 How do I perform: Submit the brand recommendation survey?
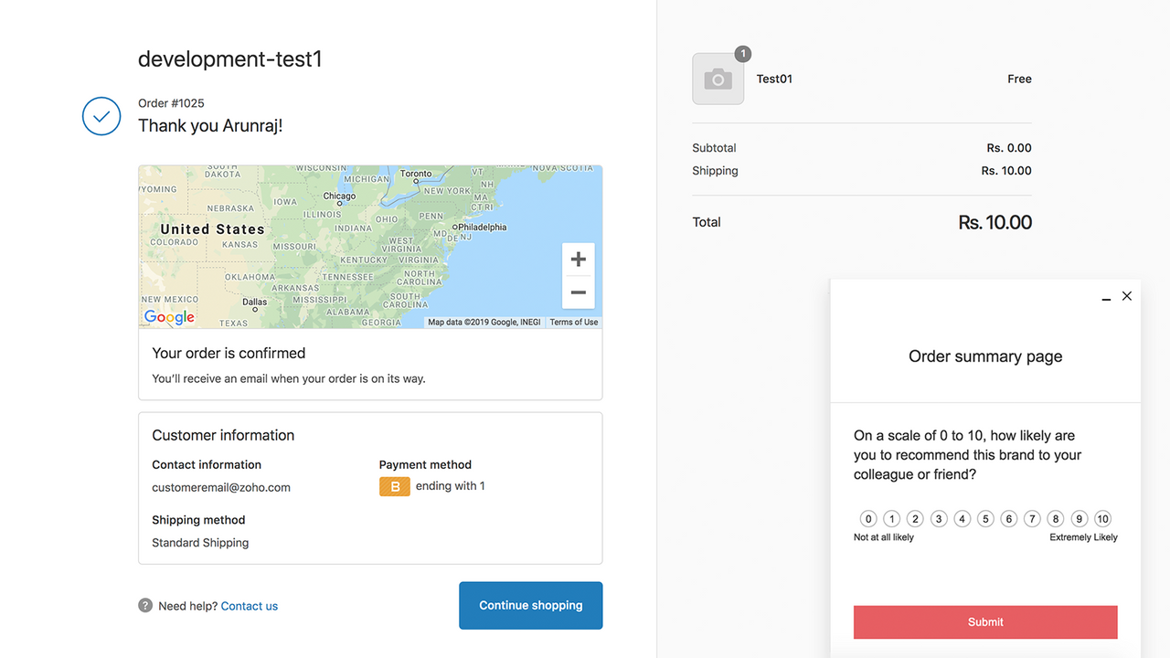[x=984, y=621]
